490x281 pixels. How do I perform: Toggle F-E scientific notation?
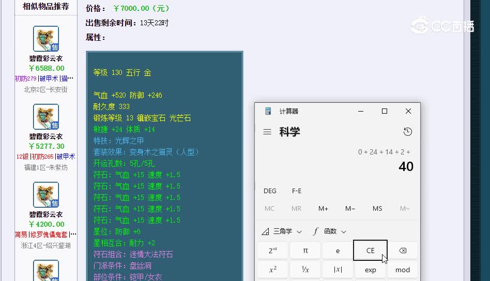[x=297, y=191]
